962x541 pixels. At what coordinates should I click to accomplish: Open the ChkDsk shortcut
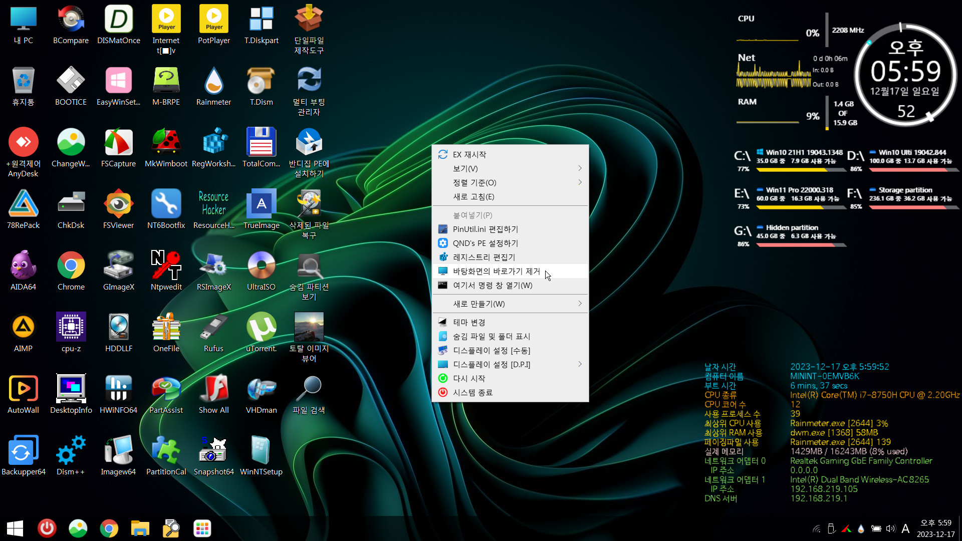pyautogui.click(x=71, y=210)
